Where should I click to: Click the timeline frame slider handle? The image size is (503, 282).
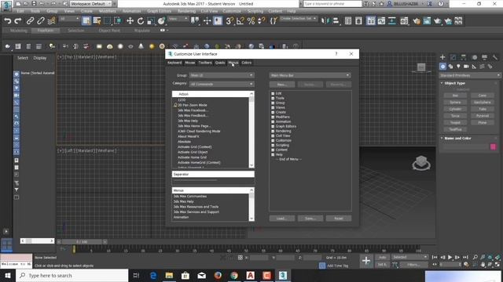click(82, 242)
